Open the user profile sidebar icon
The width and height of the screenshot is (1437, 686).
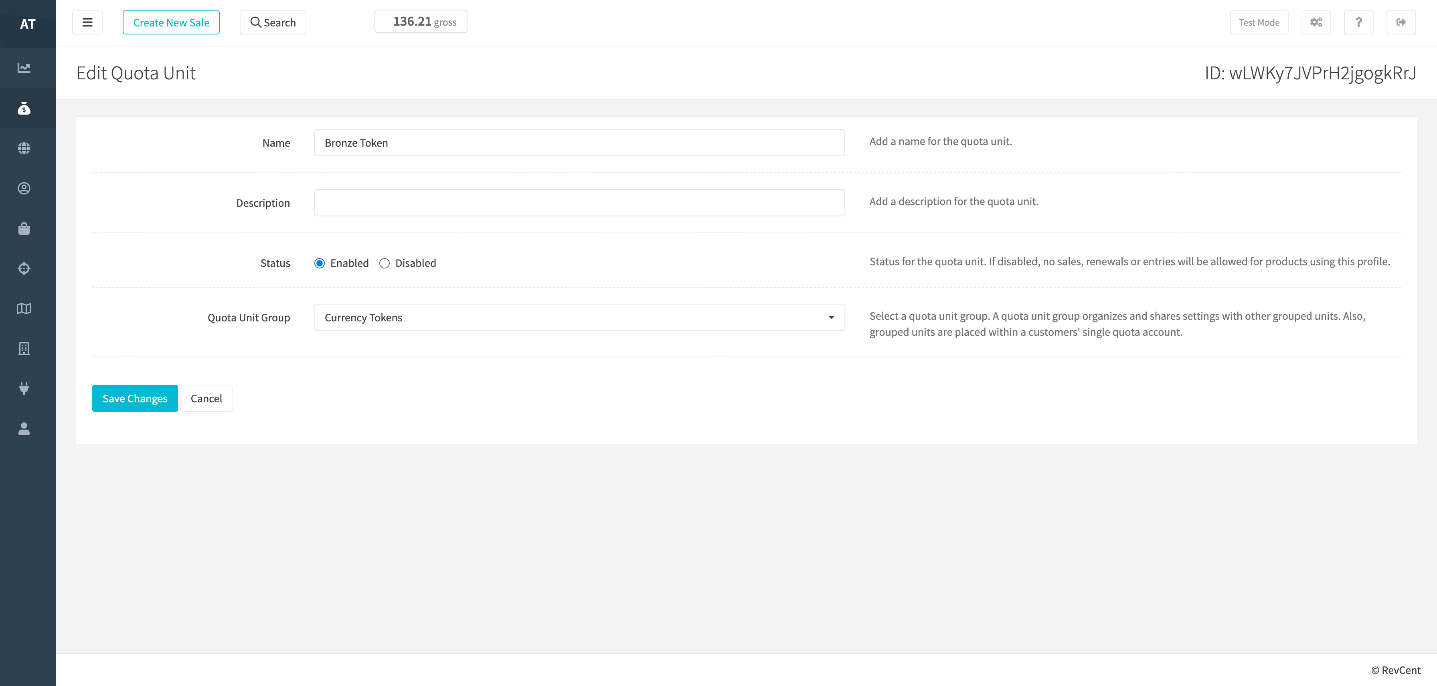click(24, 428)
